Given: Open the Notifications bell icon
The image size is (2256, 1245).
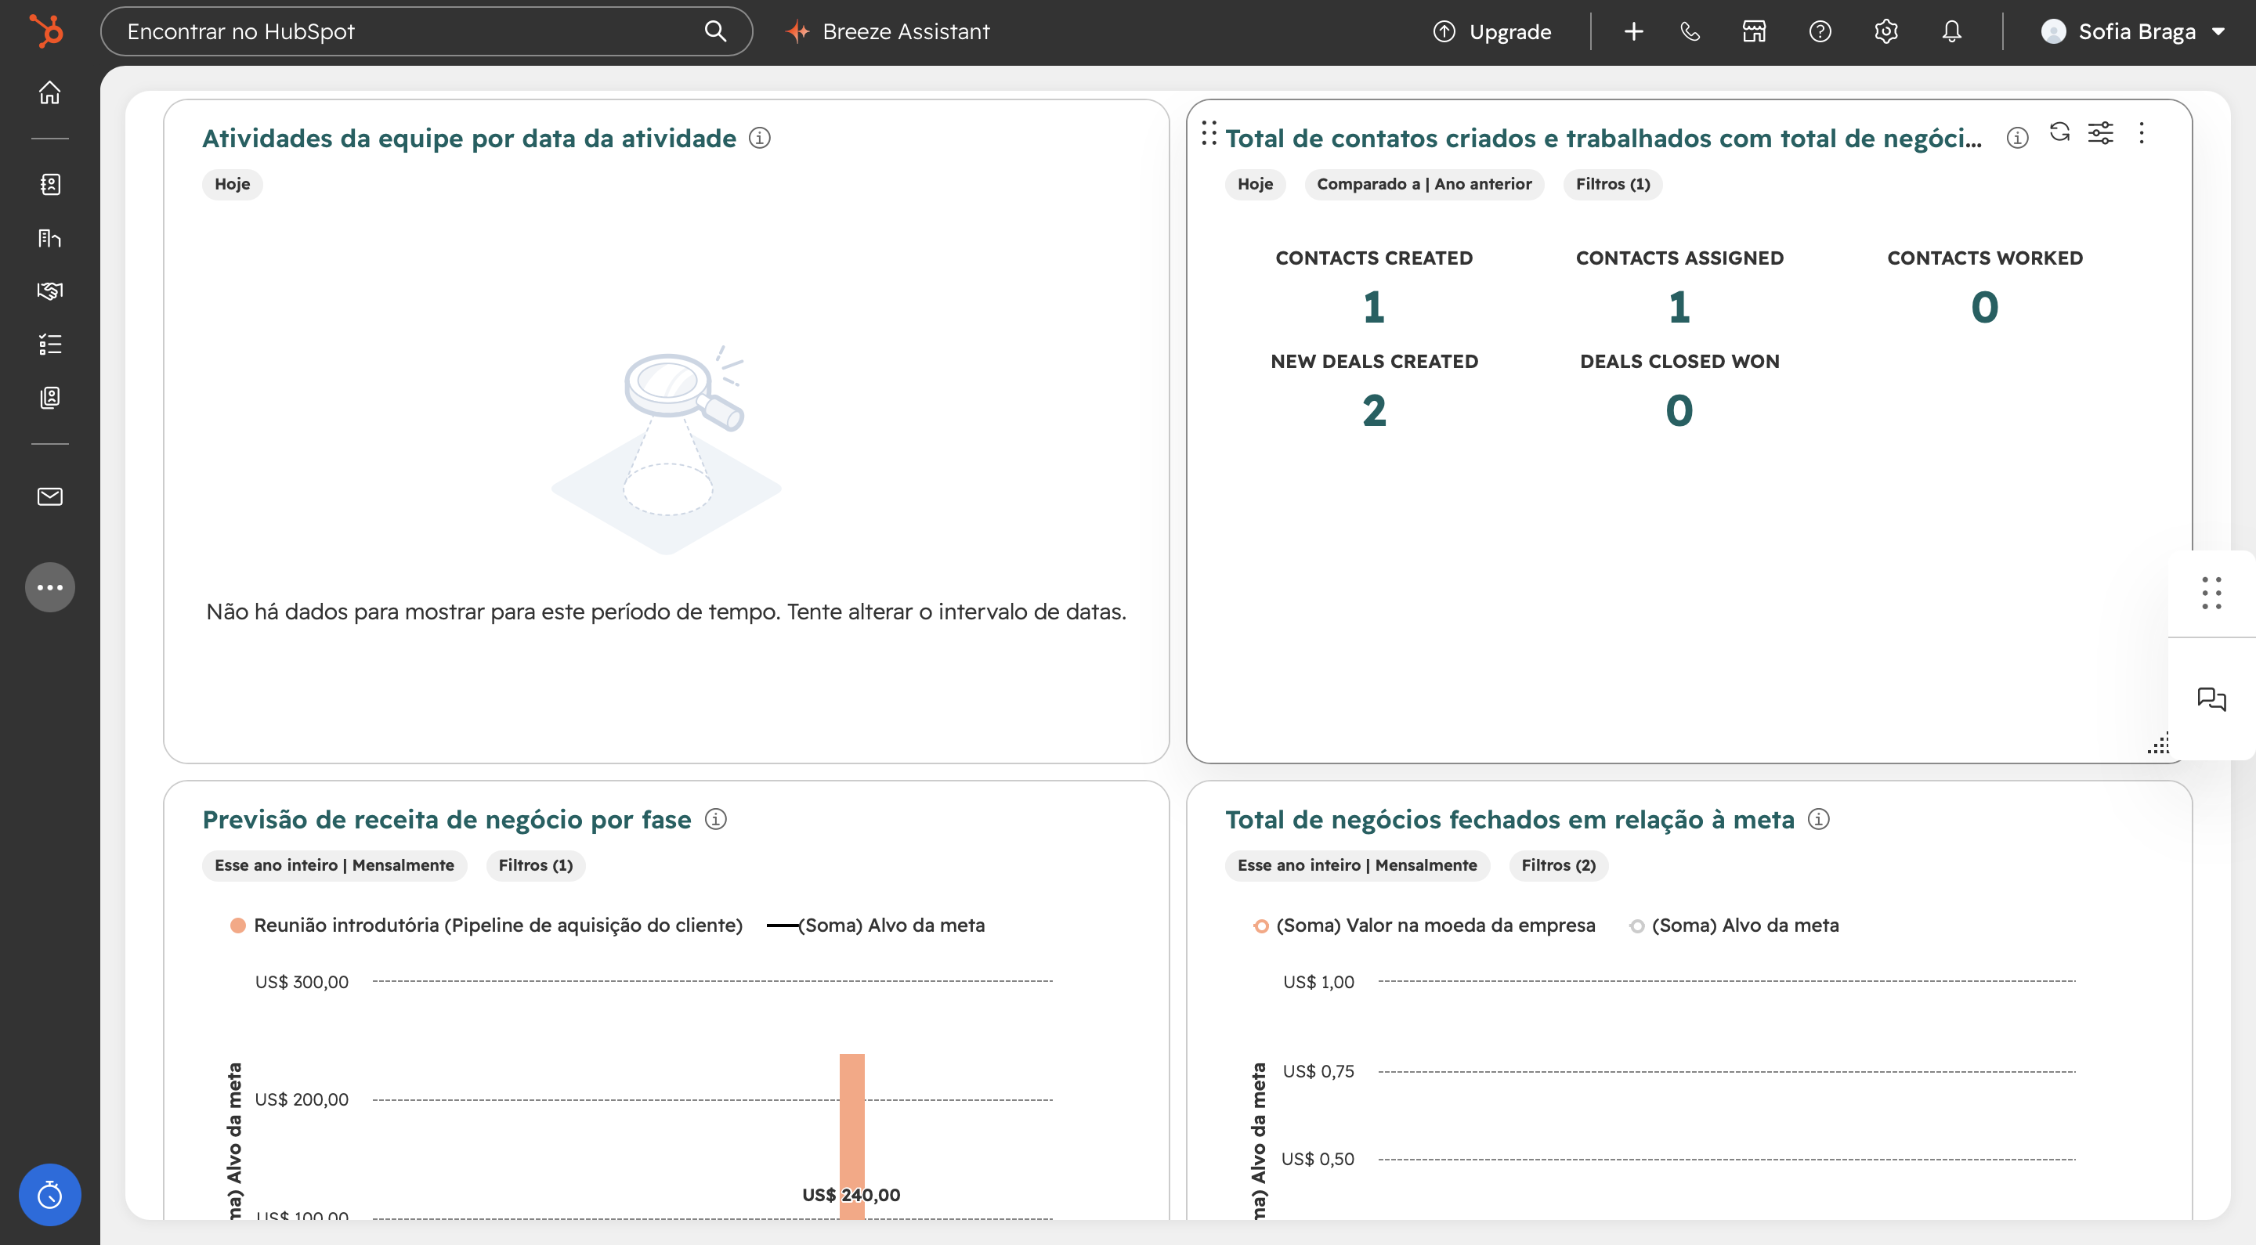Looking at the screenshot, I should tap(1951, 31).
